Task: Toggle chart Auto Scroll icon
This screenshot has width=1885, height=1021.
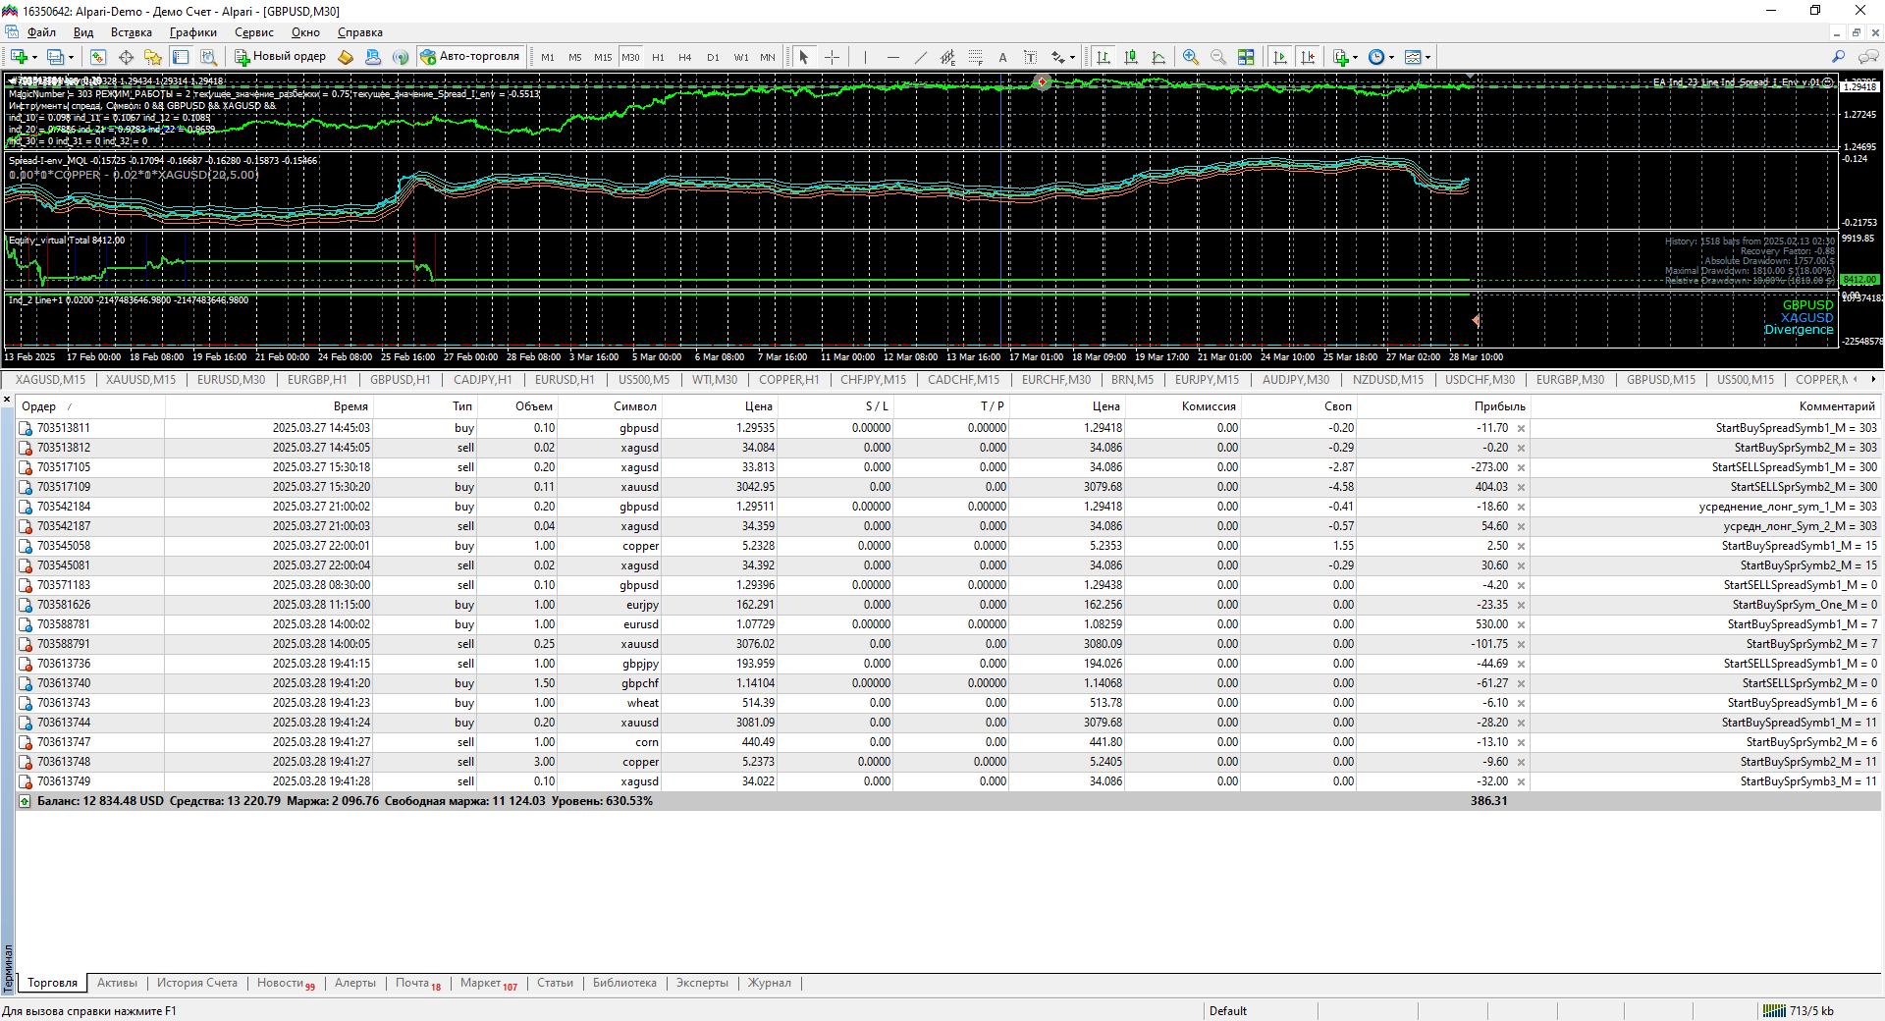Action: (1280, 57)
